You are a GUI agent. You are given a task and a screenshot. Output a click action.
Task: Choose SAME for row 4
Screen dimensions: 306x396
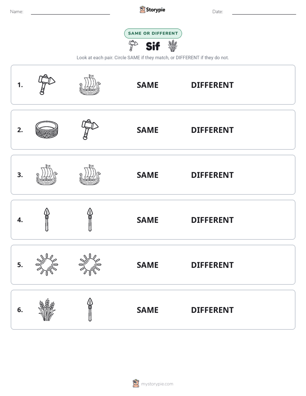pos(147,220)
